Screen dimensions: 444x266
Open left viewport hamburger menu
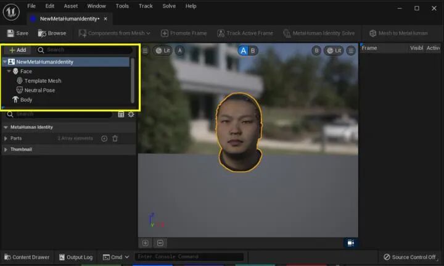click(146, 51)
